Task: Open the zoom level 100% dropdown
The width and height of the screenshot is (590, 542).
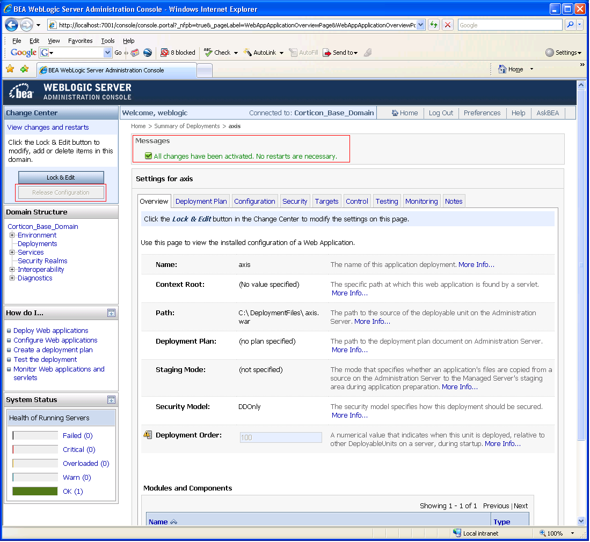Action: click(x=572, y=533)
